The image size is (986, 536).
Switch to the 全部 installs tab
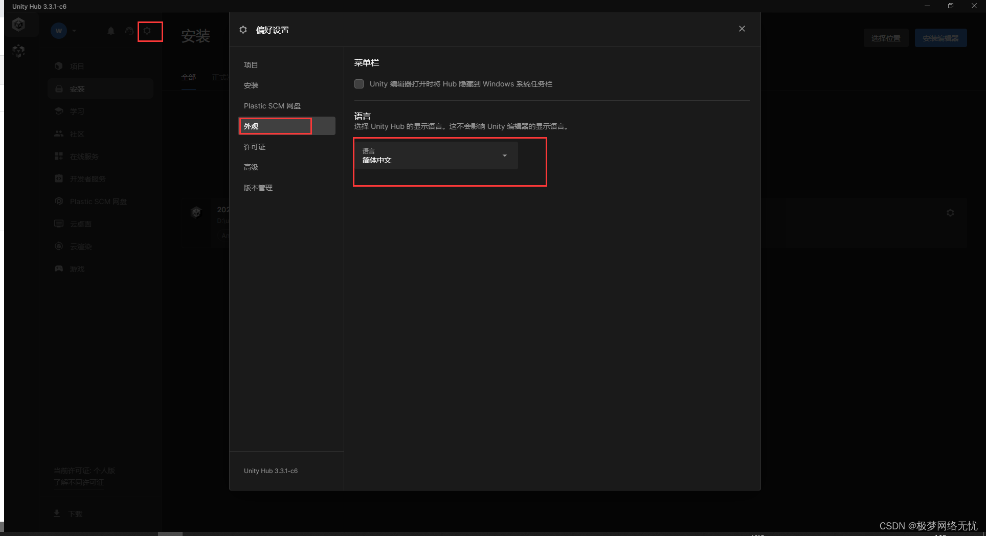189,77
